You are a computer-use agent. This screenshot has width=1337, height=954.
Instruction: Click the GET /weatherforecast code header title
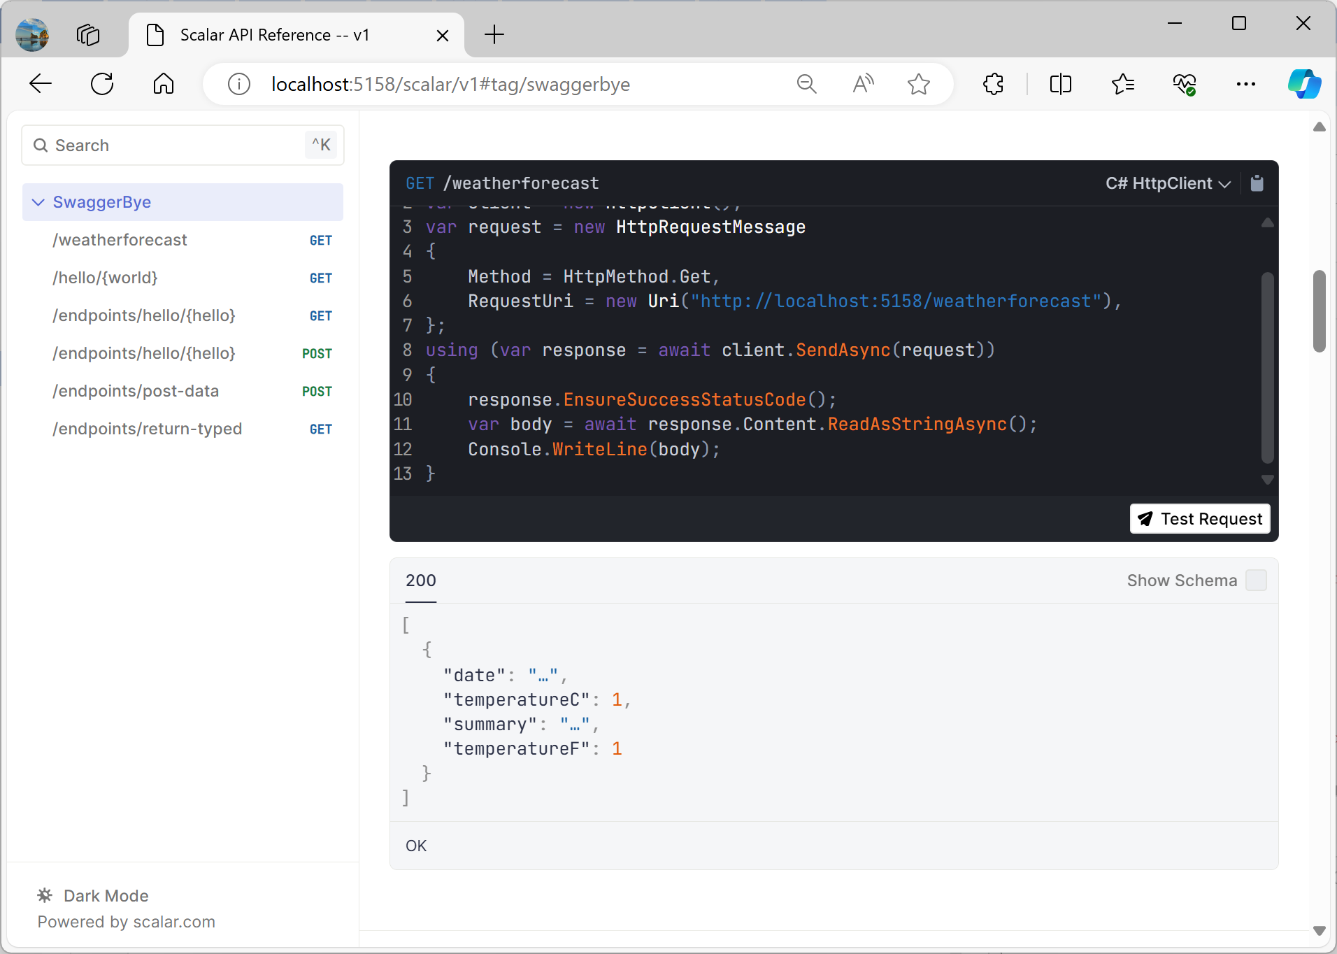pos(502,183)
